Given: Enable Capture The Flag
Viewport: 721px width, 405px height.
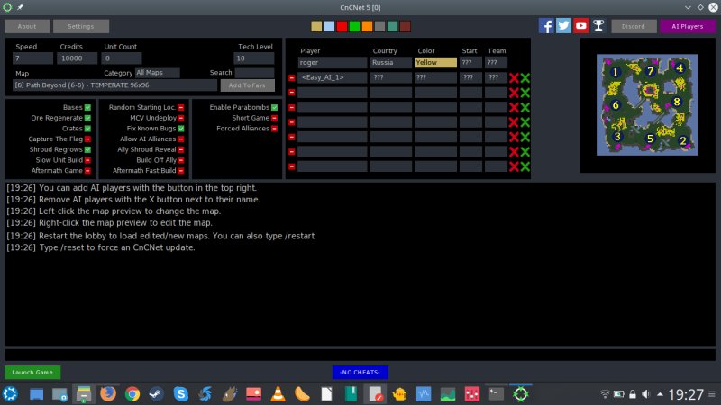Looking at the screenshot, I should tap(87, 139).
